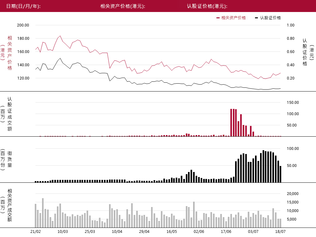
Task: Toggle the 认股证价格 legend series
Action: click(x=268, y=18)
